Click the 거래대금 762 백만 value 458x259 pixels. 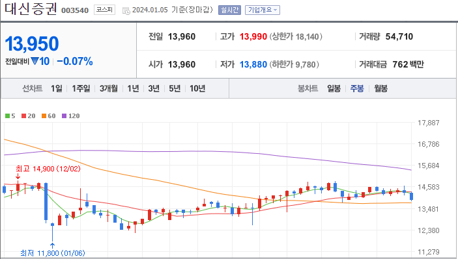pyautogui.click(x=408, y=64)
